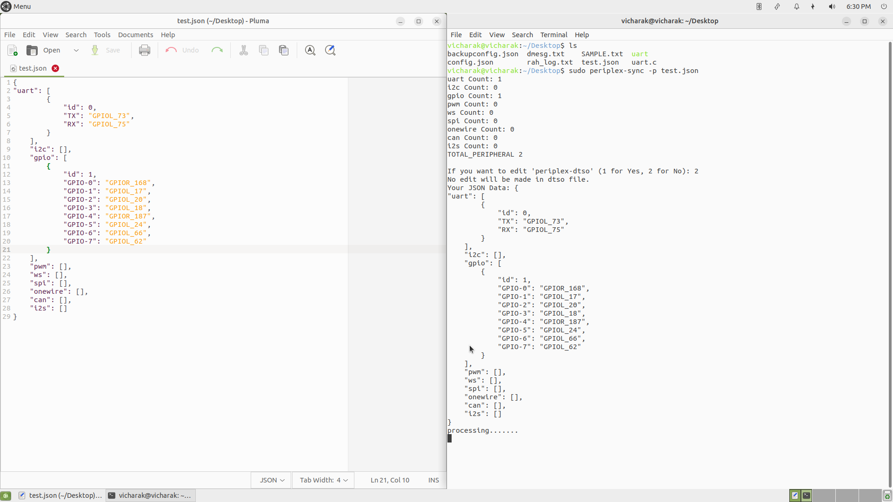Open Pluma Search menu
Image resolution: width=893 pixels, height=502 pixels.
click(76, 35)
